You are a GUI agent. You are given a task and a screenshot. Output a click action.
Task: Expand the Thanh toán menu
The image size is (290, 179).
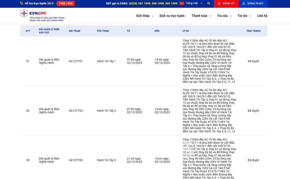[x=201, y=16]
